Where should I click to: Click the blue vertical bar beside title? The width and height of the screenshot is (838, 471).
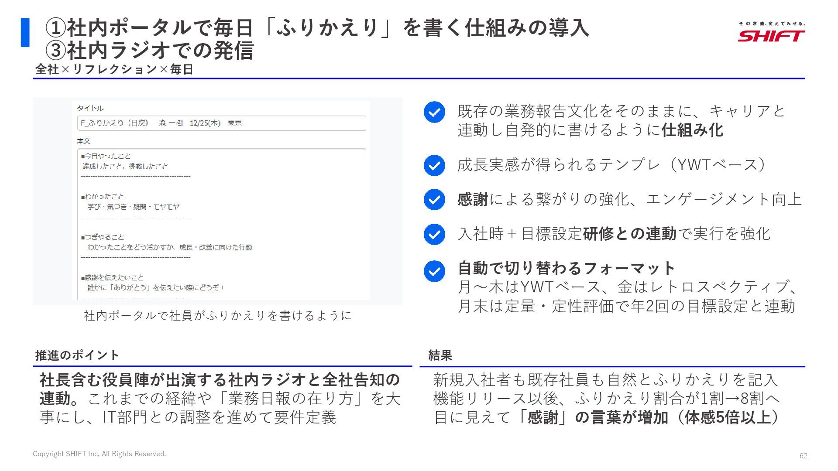point(25,32)
